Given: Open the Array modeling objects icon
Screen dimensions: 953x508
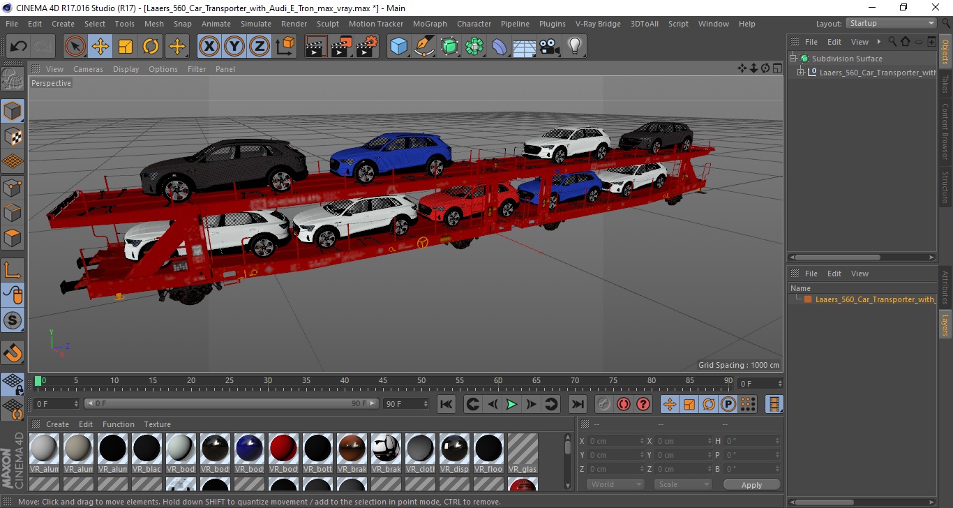Looking at the screenshot, I should 474,47.
